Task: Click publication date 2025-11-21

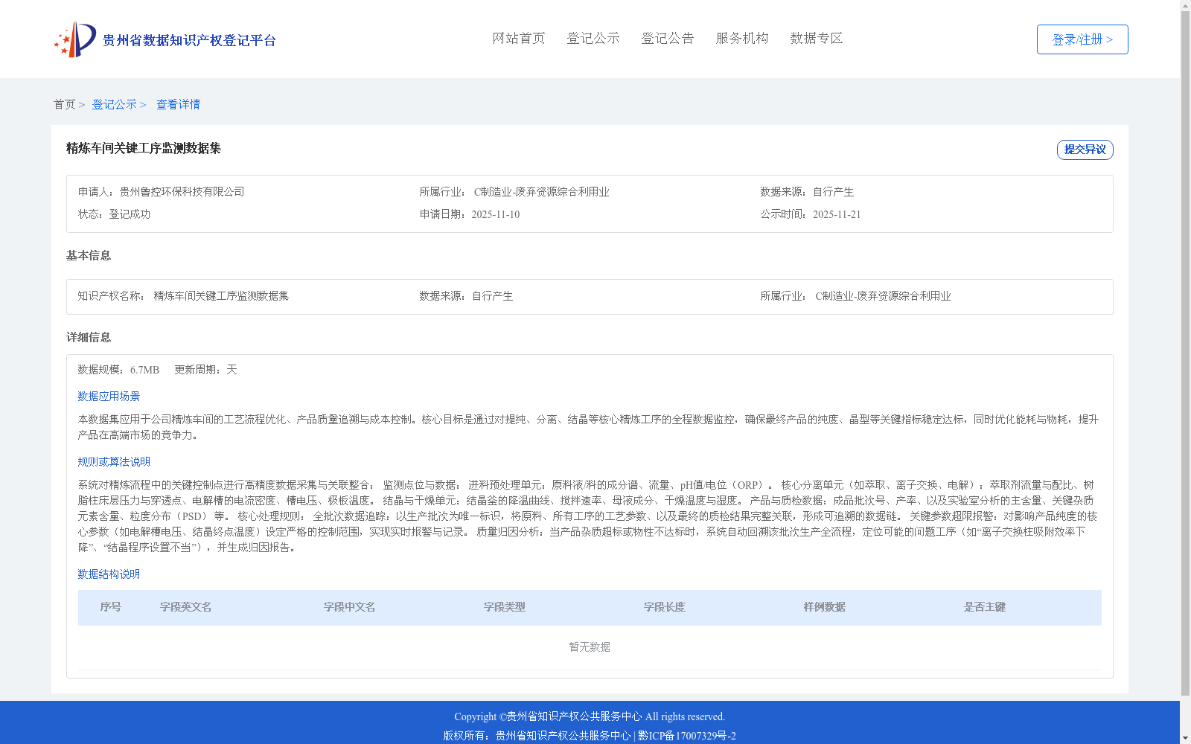Action: (x=837, y=214)
